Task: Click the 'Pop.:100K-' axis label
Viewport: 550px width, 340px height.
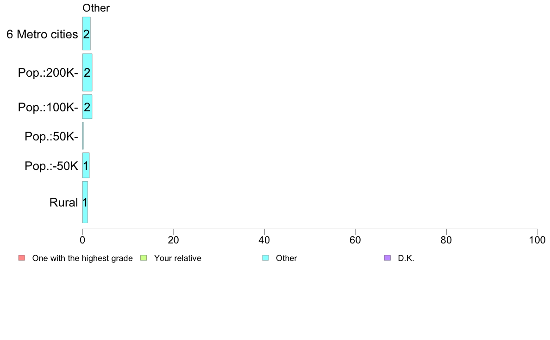Action: [x=48, y=107]
